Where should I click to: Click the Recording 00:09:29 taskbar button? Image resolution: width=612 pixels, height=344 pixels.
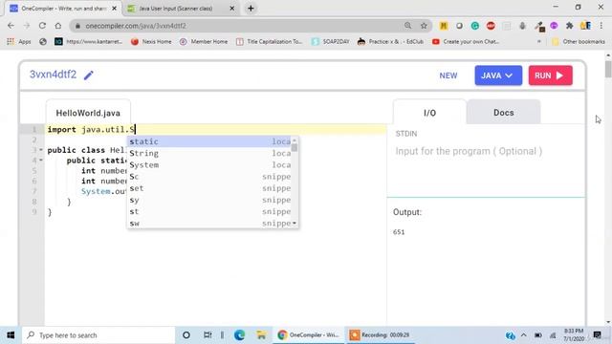pos(381,335)
